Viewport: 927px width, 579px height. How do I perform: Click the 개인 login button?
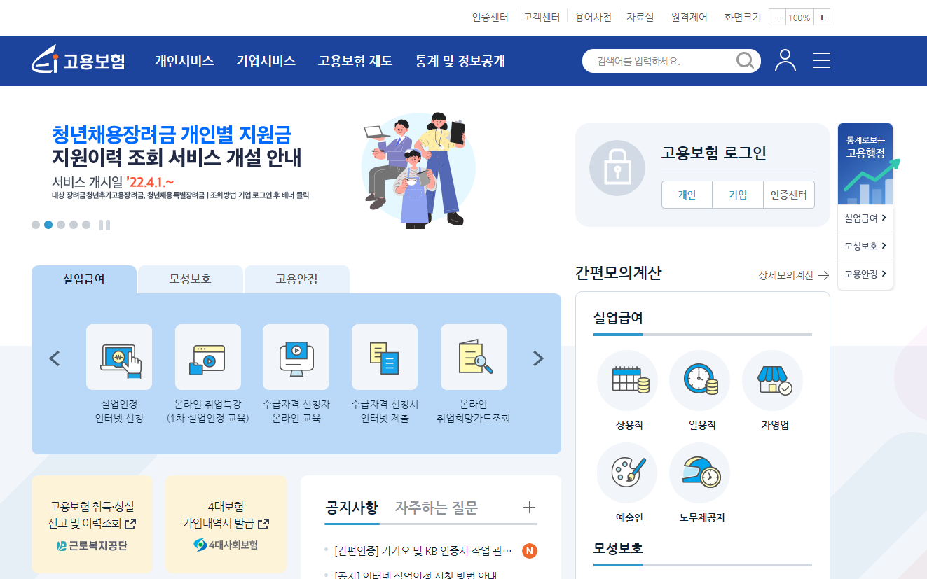(687, 195)
